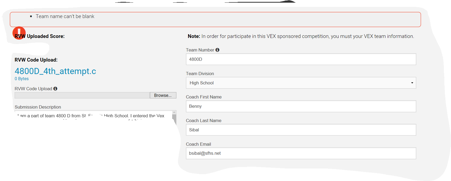
Task: Focus the Team Number input field
Action: (301, 59)
